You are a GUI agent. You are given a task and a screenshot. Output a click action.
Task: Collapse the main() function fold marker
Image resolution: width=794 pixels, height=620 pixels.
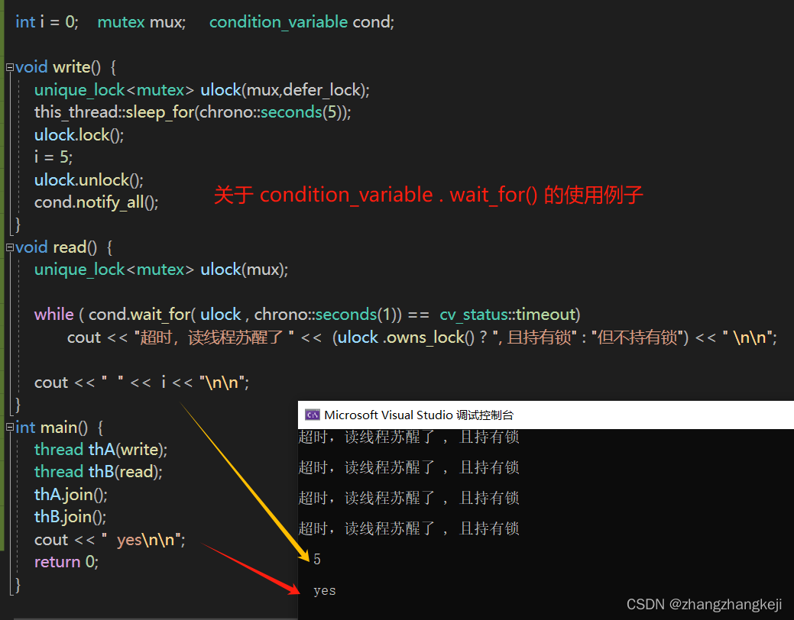tap(10, 427)
